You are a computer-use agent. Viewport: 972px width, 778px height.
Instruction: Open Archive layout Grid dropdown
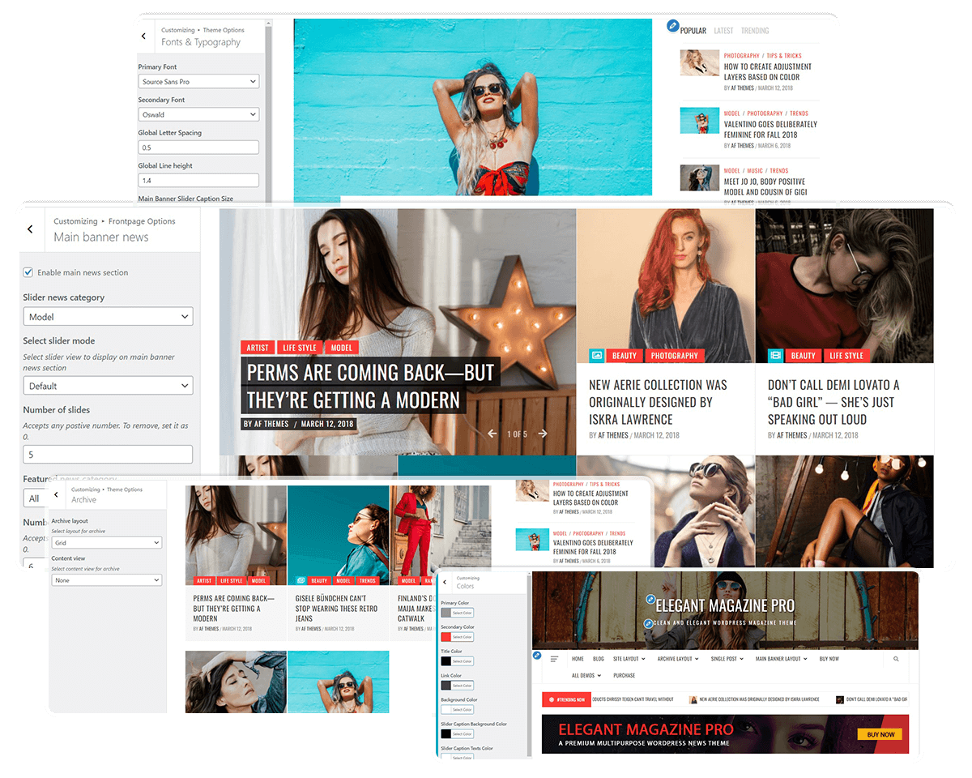(106, 543)
